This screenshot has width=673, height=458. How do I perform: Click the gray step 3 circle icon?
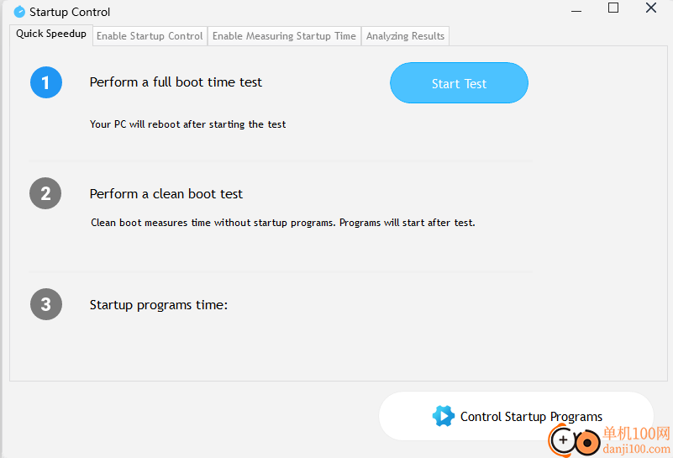coord(46,304)
